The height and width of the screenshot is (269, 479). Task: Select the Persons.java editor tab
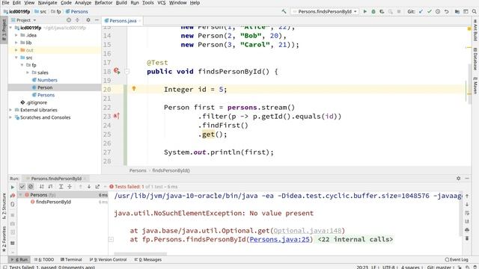pos(123,21)
